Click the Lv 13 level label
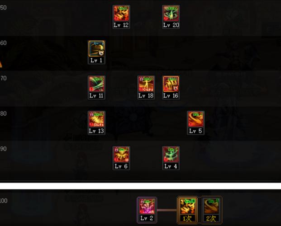Viewport: 281px width, 226px height. [96, 131]
